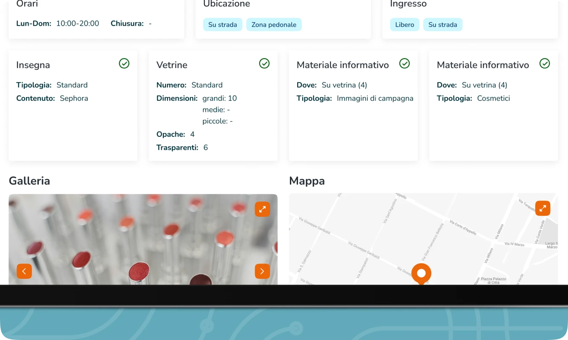The image size is (568, 340).
Task: Click the Mappa section heading
Action: pos(307,181)
